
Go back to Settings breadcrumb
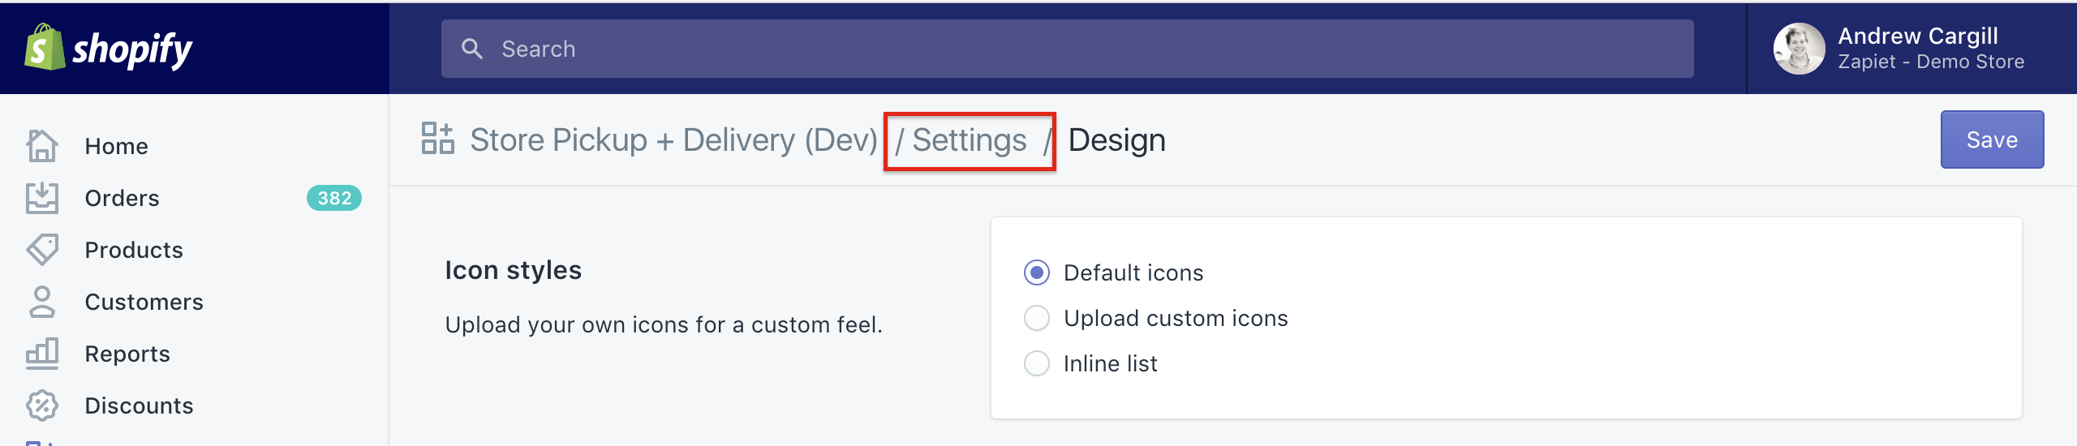click(970, 140)
